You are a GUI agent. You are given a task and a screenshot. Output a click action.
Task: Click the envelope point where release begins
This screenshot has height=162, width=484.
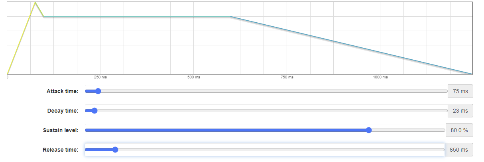tap(230, 17)
